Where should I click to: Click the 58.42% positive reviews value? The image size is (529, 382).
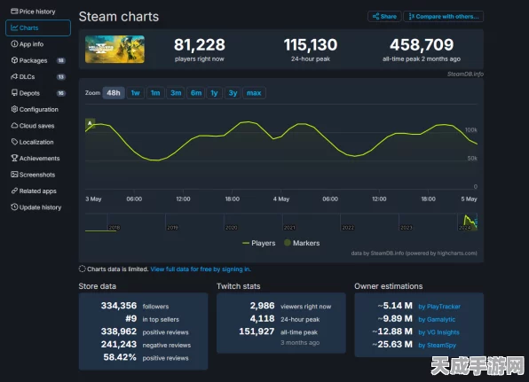pyautogui.click(x=120, y=357)
